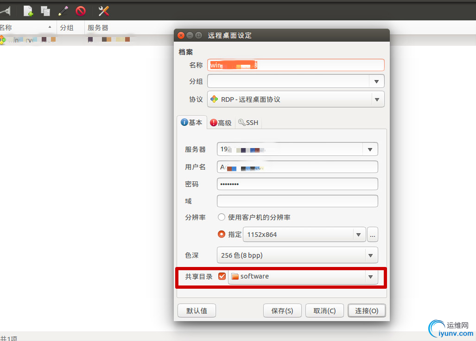Click the software folder icon
476x341 pixels.
click(x=235, y=276)
